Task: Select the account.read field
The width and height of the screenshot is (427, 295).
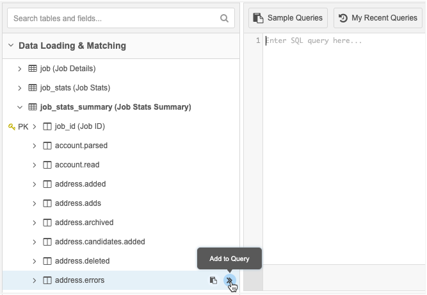Action: (77, 165)
